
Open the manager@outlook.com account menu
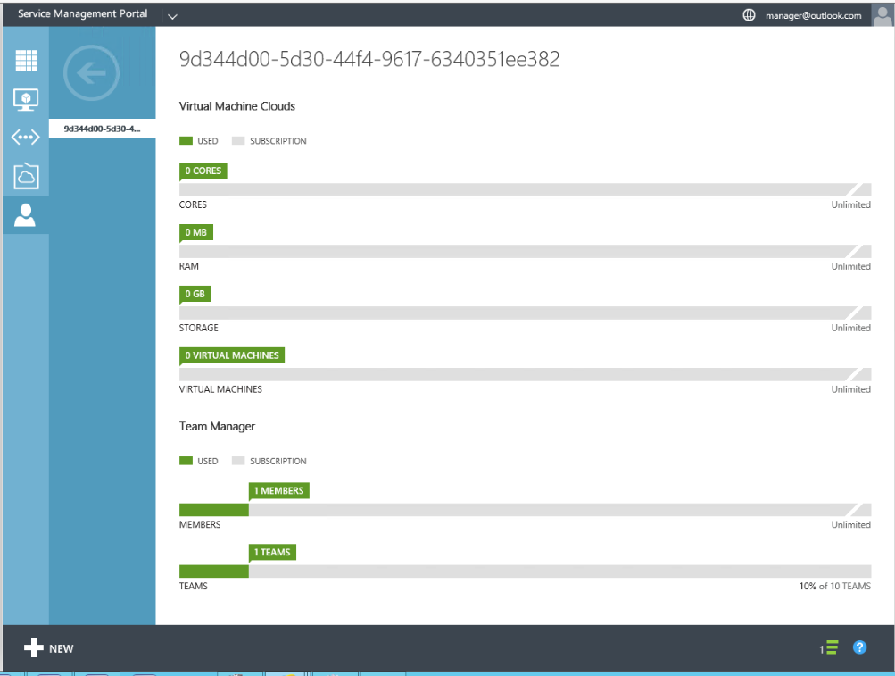point(813,15)
